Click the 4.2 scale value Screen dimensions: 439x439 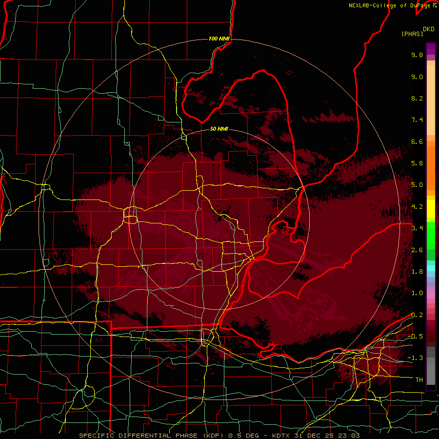click(x=417, y=207)
